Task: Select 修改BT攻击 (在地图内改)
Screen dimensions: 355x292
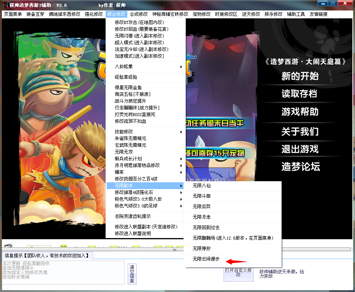Action: tap(145, 22)
